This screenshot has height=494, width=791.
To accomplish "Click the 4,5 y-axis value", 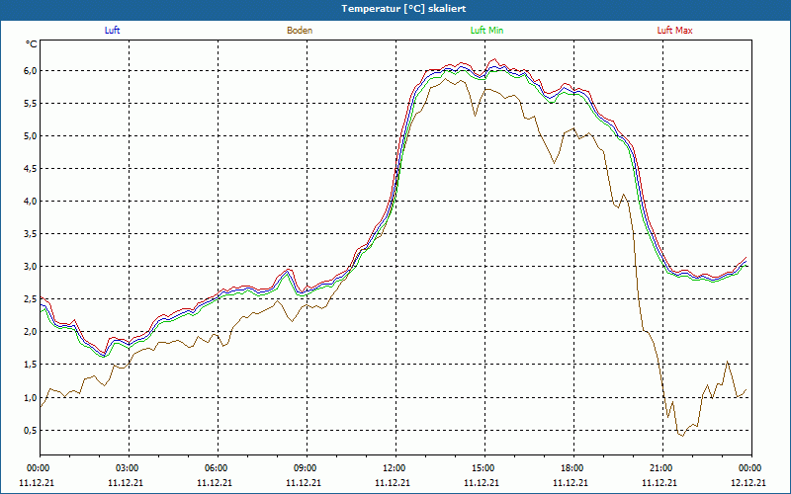I will [32, 169].
